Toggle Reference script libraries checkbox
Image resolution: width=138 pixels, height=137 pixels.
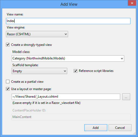point(75,71)
